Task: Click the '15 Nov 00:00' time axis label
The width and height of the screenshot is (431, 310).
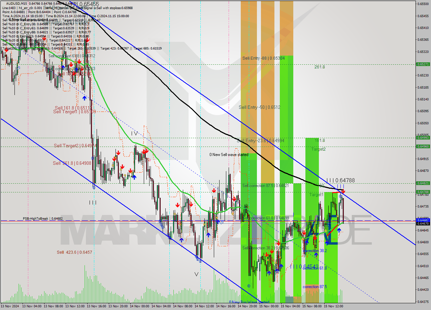Action: tap(268, 306)
